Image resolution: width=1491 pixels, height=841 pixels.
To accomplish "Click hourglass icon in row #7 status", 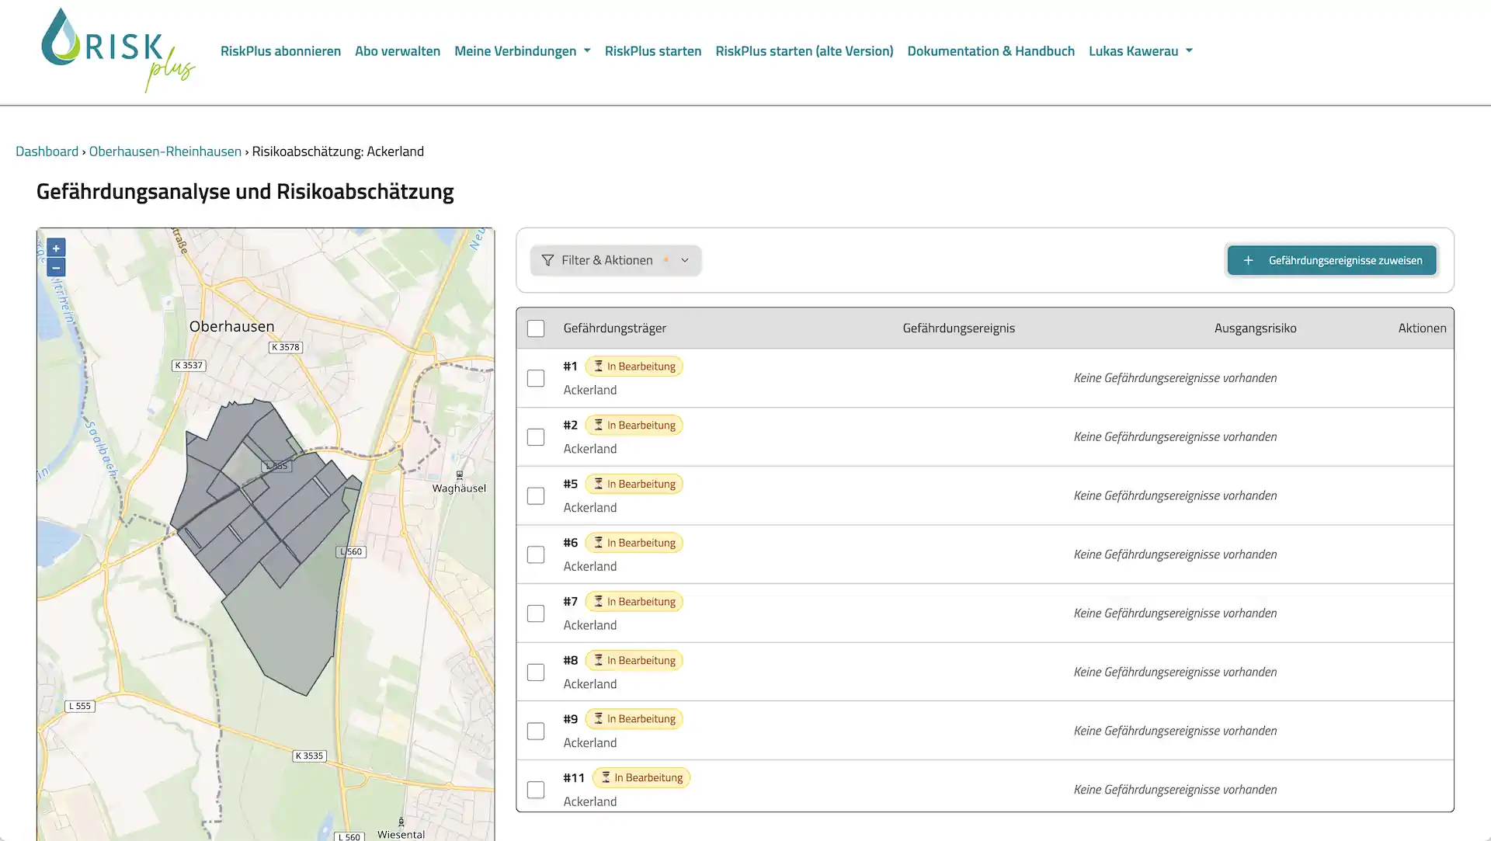I will 599,601.
